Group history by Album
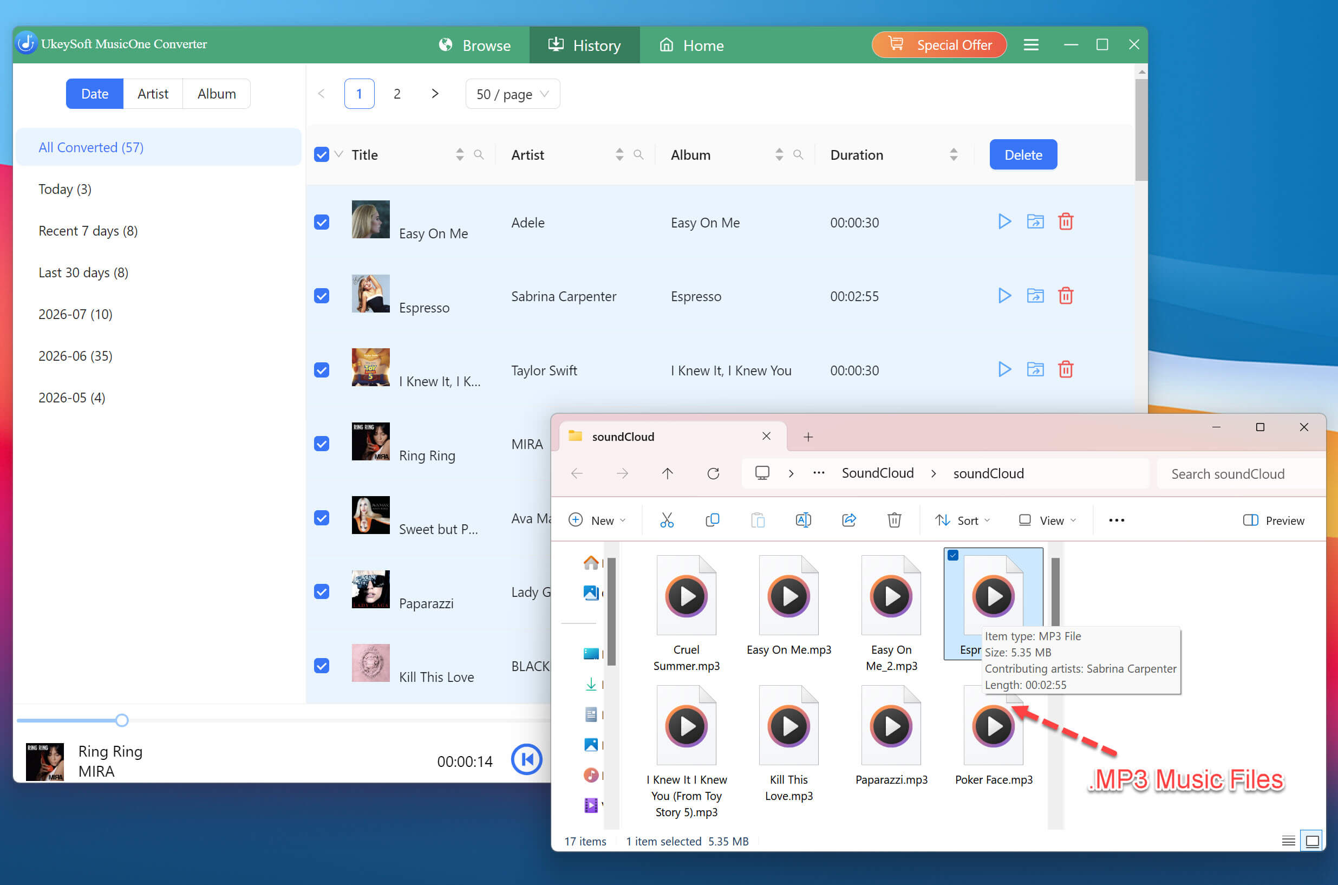 point(217,94)
